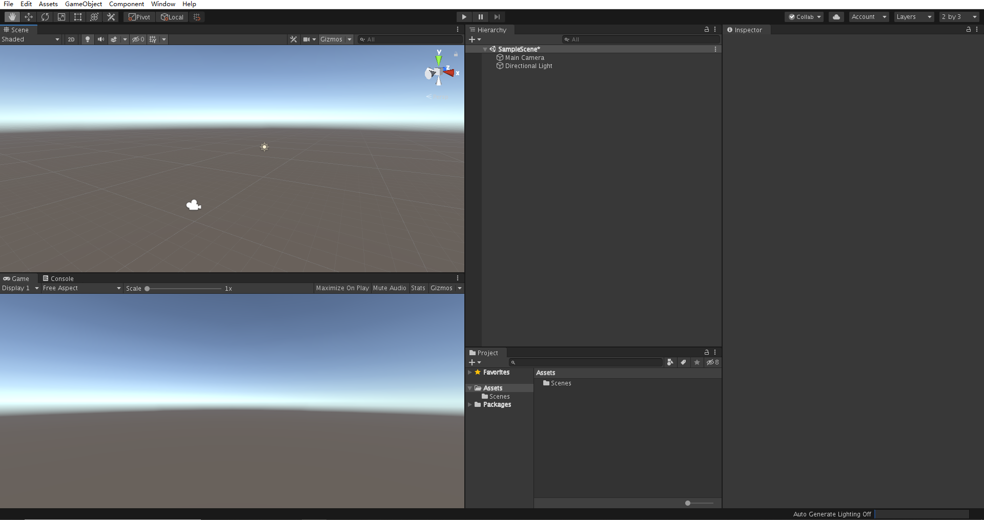The height and width of the screenshot is (520, 984).
Task: Toggle scene audio speaker icon
Action: pos(101,39)
